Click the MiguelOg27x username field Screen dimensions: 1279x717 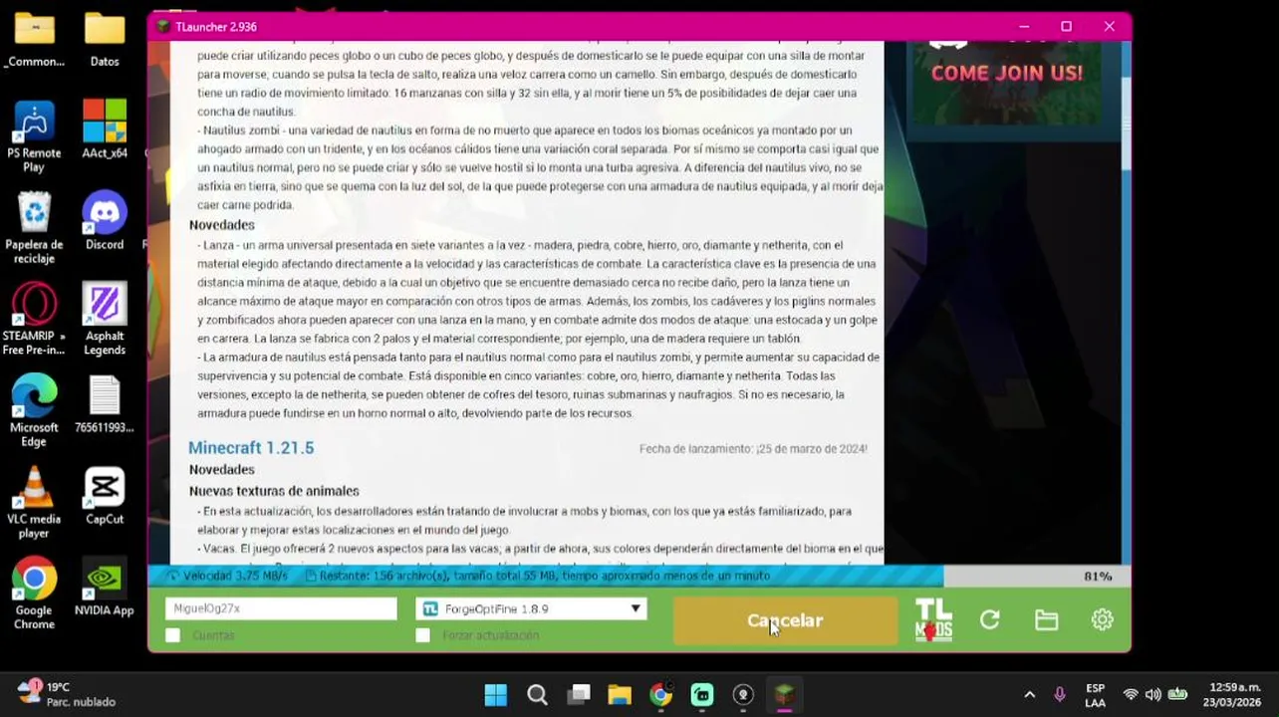coord(281,608)
